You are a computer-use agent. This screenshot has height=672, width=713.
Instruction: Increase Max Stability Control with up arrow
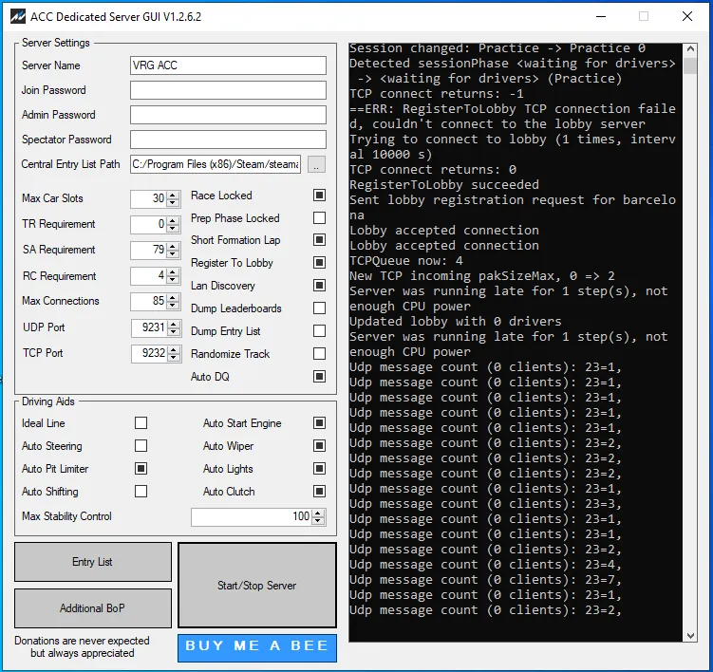pos(318,513)
